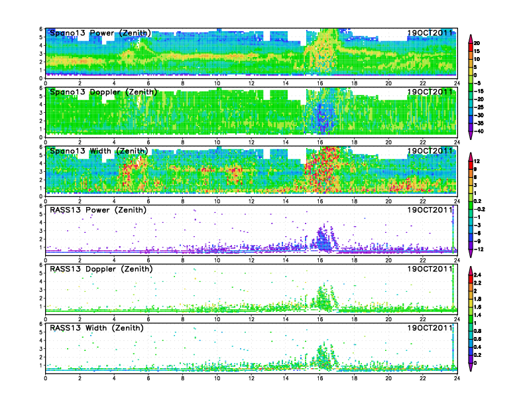Viewport: 525px width, 406px height.
Task: Click hour 8 tick under Spano13 Width panel
Action: 182,201
